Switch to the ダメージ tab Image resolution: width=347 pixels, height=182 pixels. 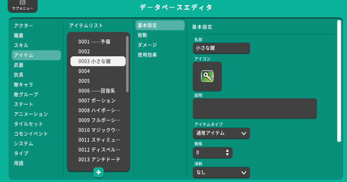coord(147,45)
